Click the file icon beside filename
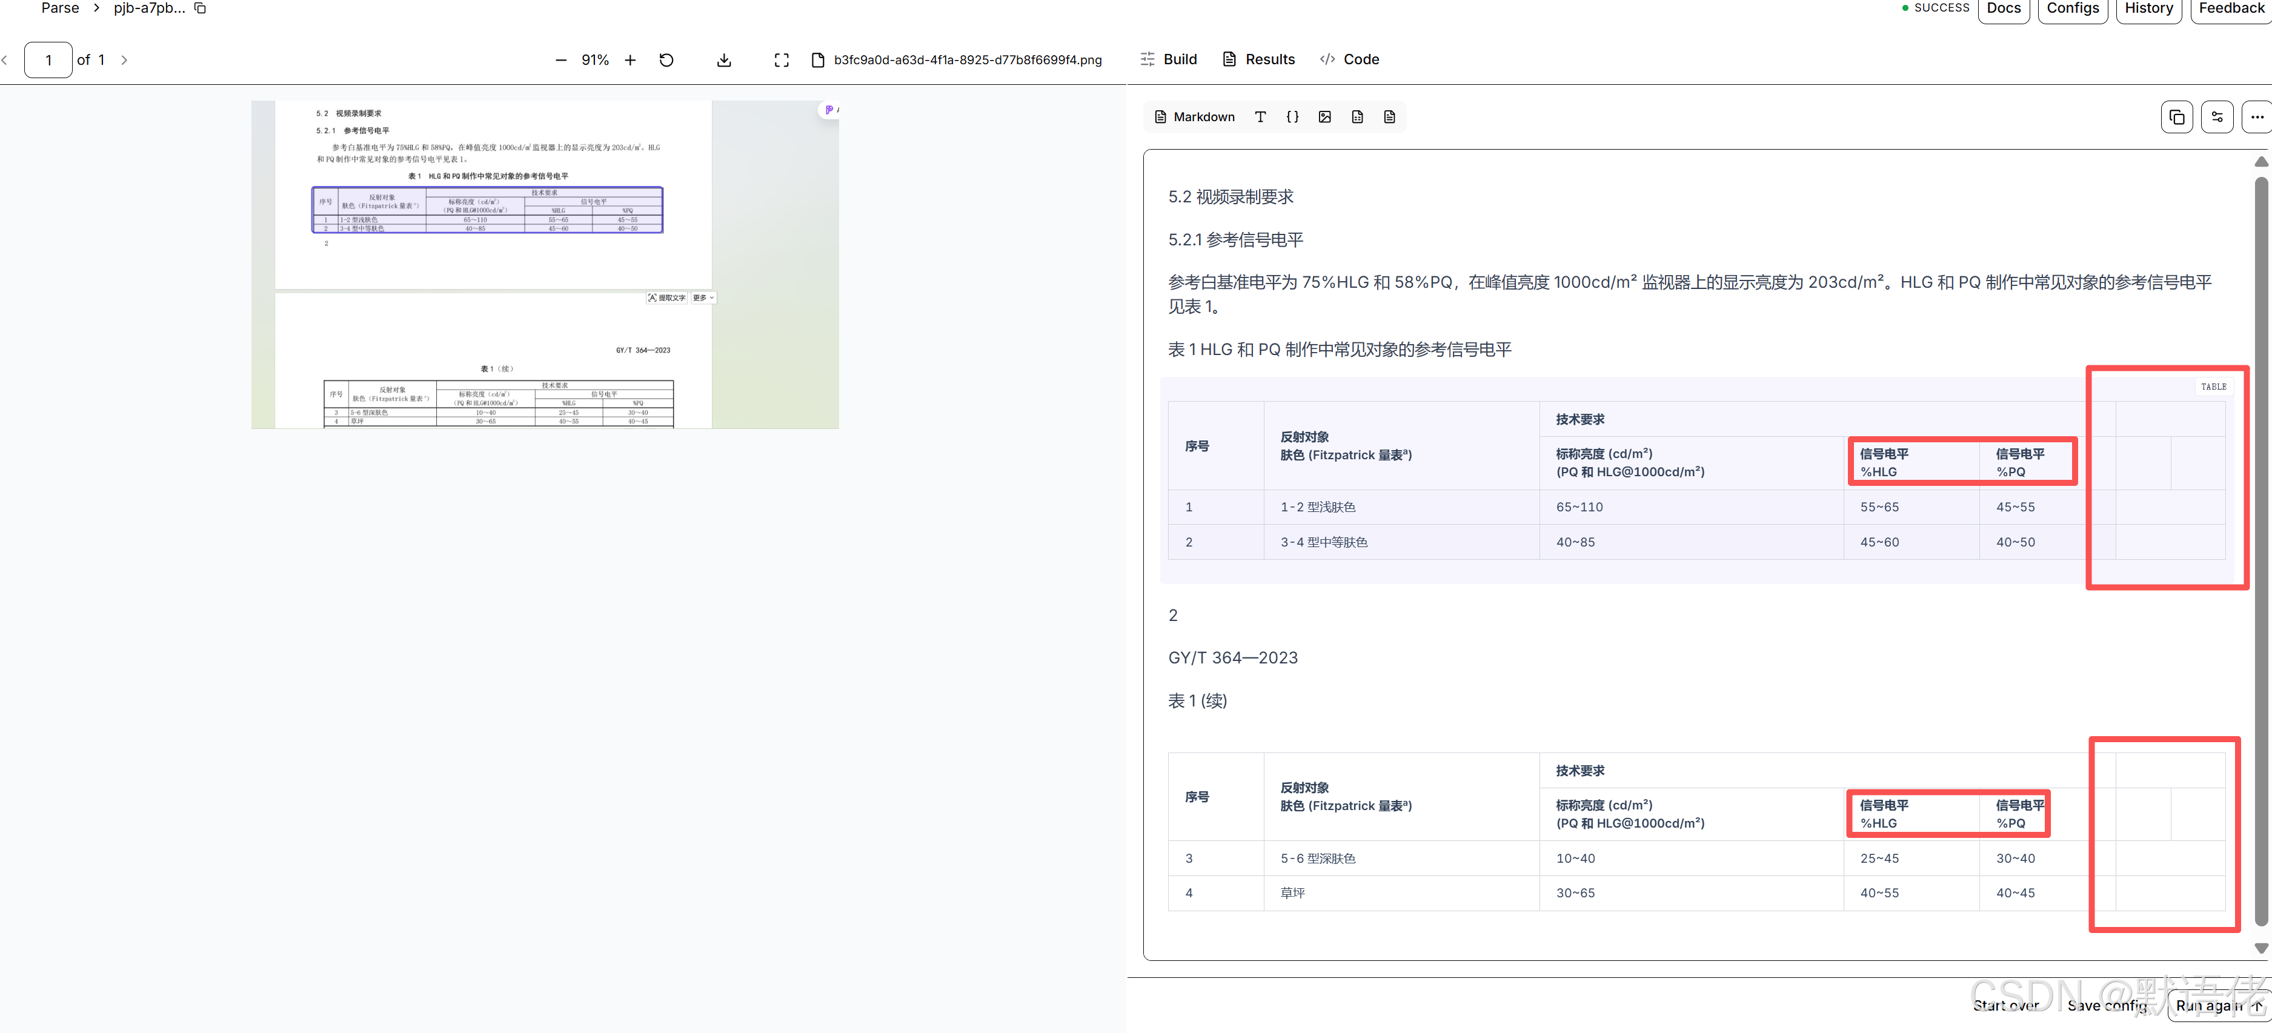 817,60
